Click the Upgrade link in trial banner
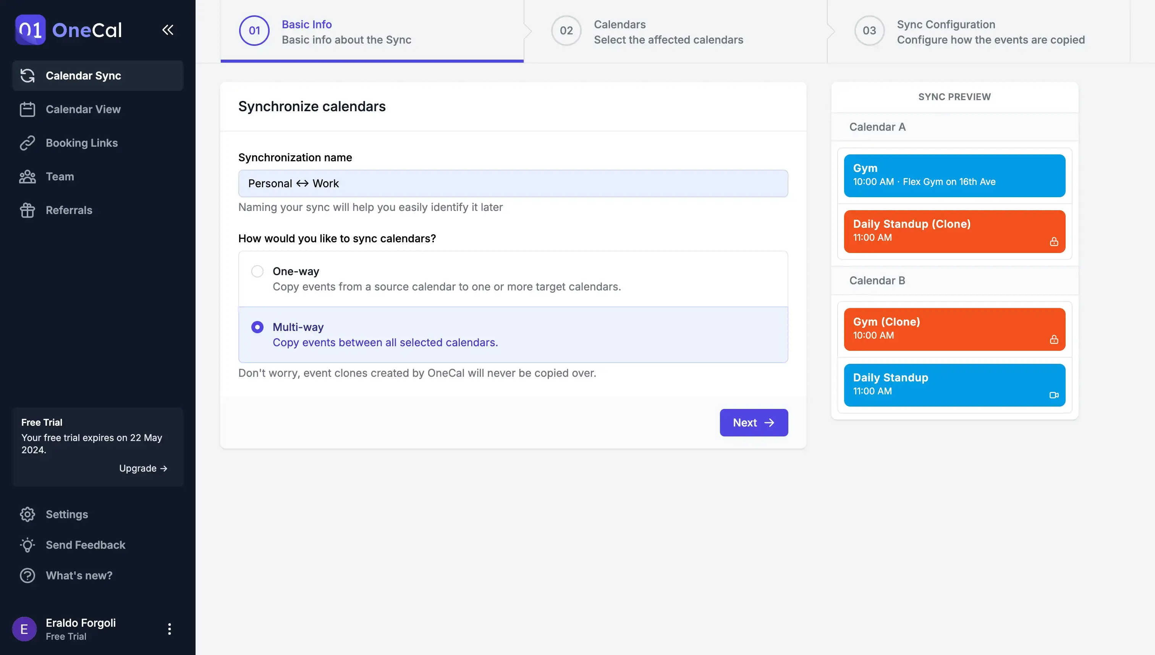This screenshot has height=655, width=1155. pyautogui.click(x=143, y=469)
